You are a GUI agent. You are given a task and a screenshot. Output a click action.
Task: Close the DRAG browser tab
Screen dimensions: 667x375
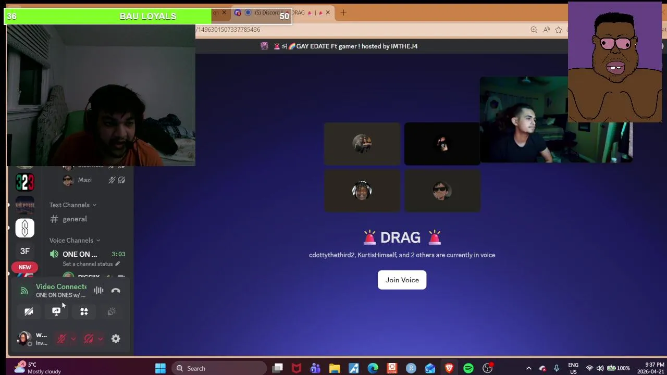click(x=328, y=12)
